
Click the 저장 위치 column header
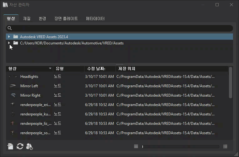pos(172,68)
